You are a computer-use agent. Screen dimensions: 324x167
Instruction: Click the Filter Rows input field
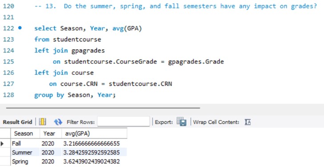click(x=124, y=121)
